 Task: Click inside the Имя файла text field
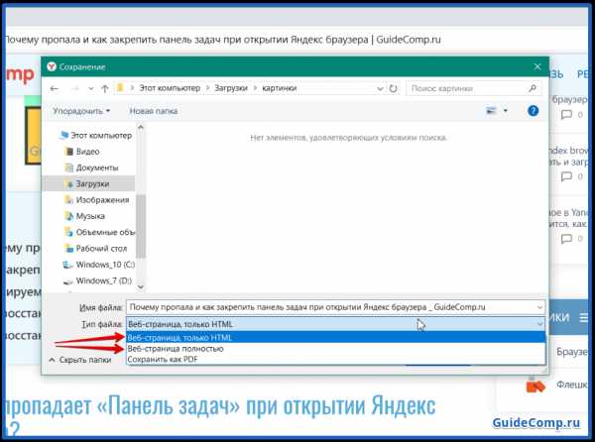(x=327, y=307)
